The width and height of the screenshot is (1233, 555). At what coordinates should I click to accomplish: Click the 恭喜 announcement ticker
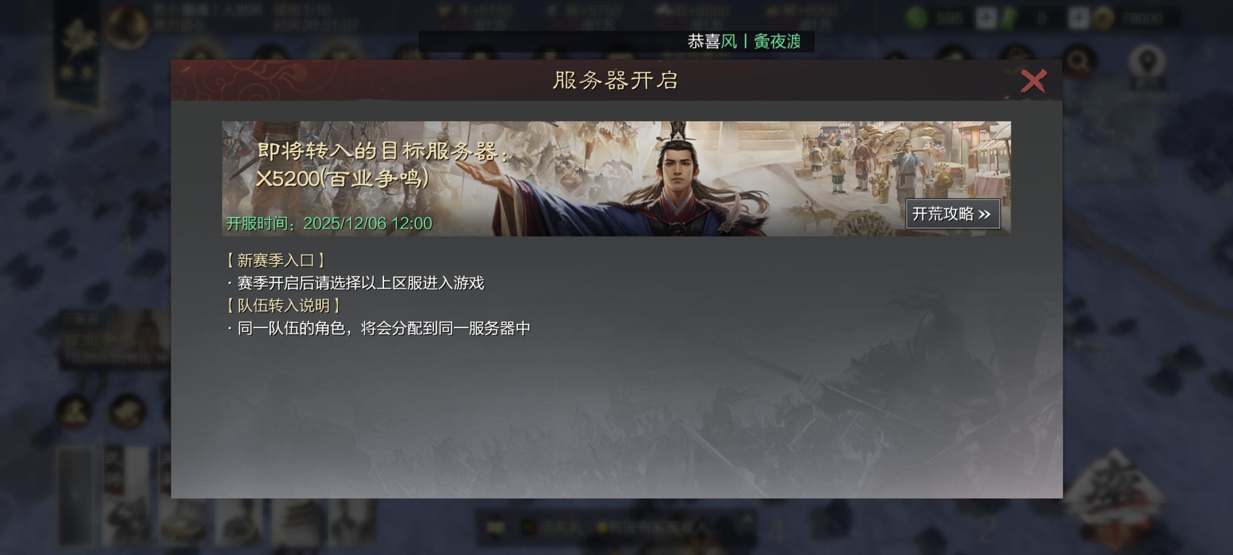pyautogui.click(x=616, y=42)
